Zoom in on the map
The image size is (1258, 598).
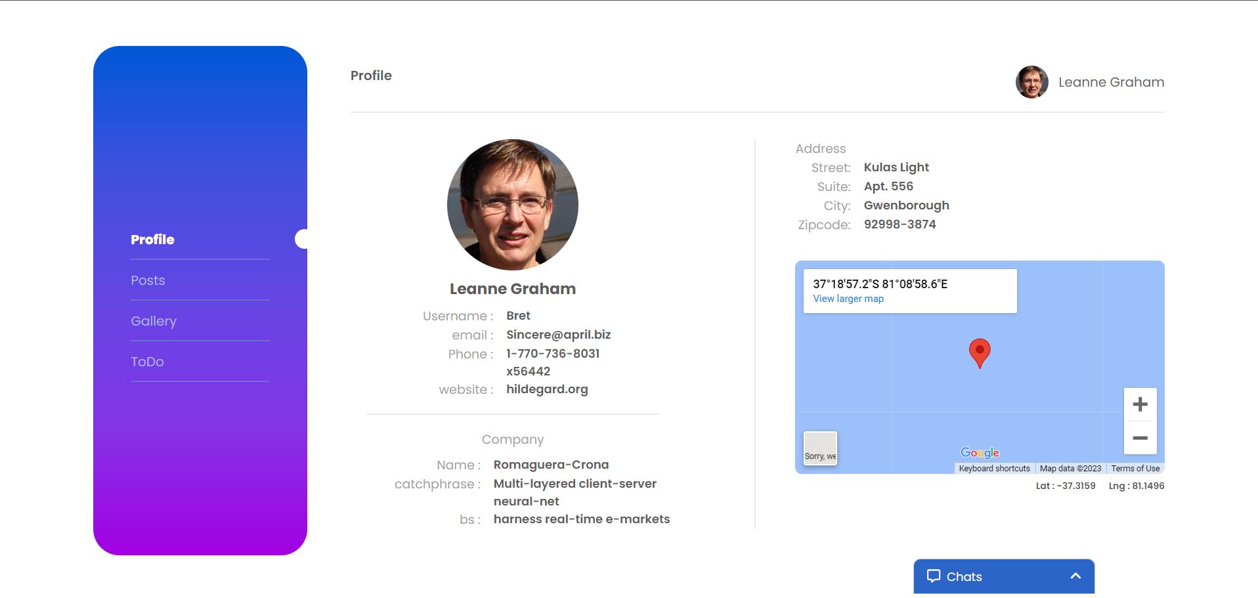[x=1140, y=403]
